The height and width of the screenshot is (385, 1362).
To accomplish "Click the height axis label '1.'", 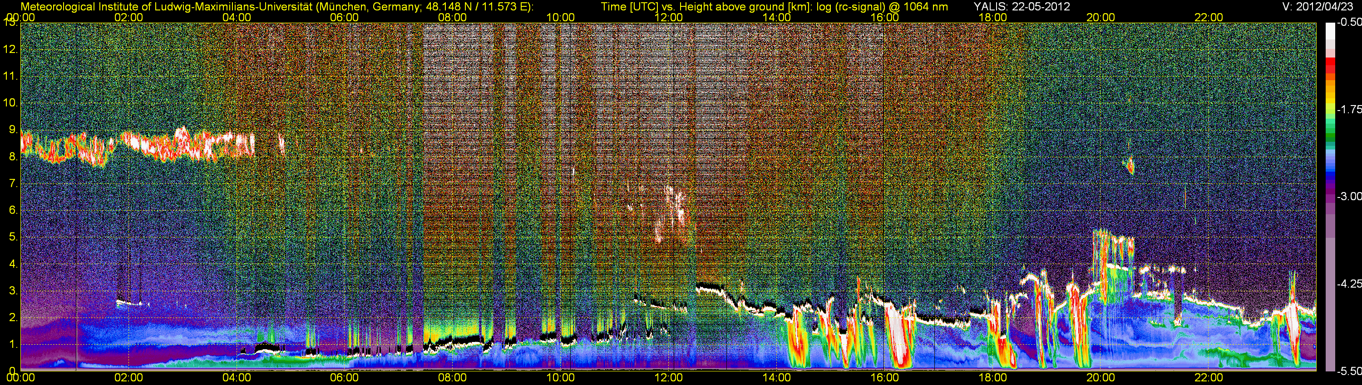I will [x=13, y=344].
